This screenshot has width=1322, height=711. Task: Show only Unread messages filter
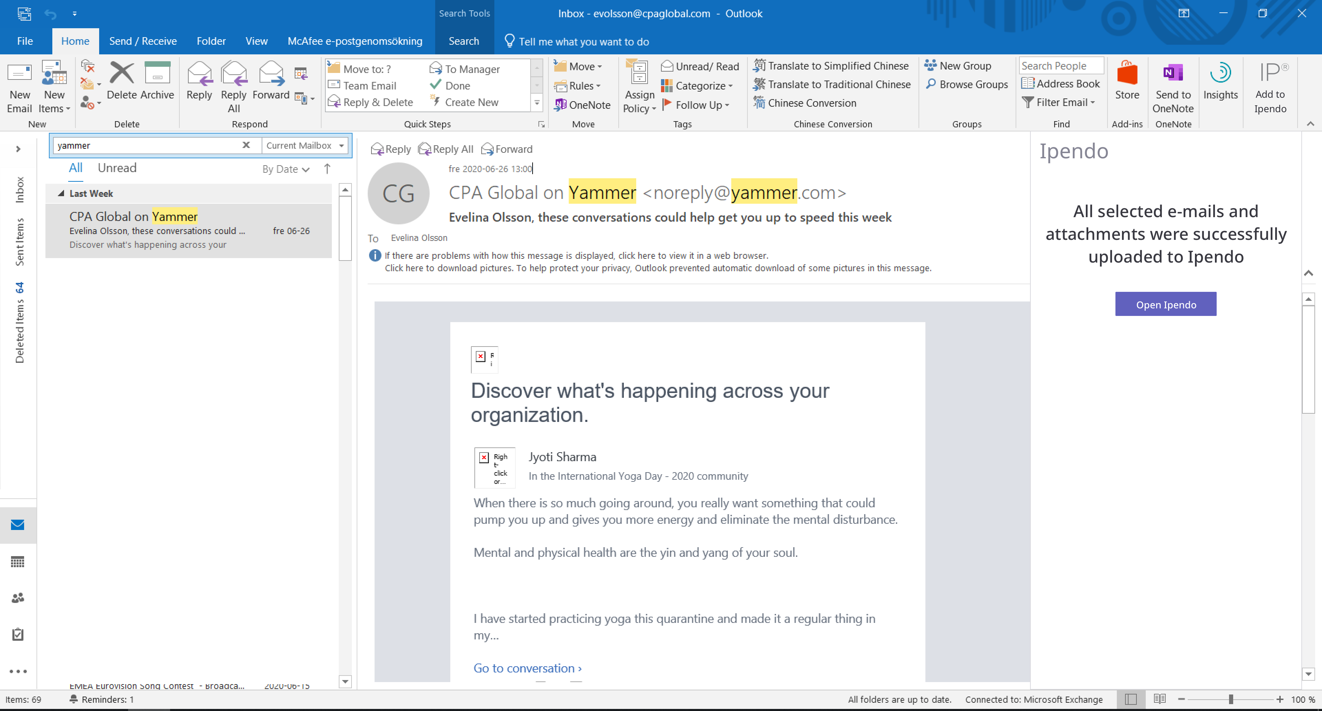(117, 168)
